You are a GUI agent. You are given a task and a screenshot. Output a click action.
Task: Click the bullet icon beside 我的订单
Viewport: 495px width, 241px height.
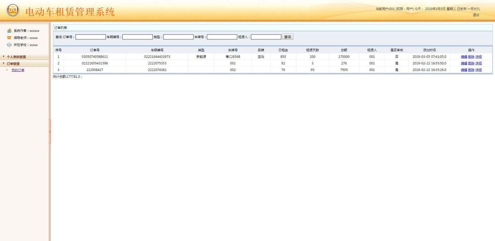click(x=7, y=70)
